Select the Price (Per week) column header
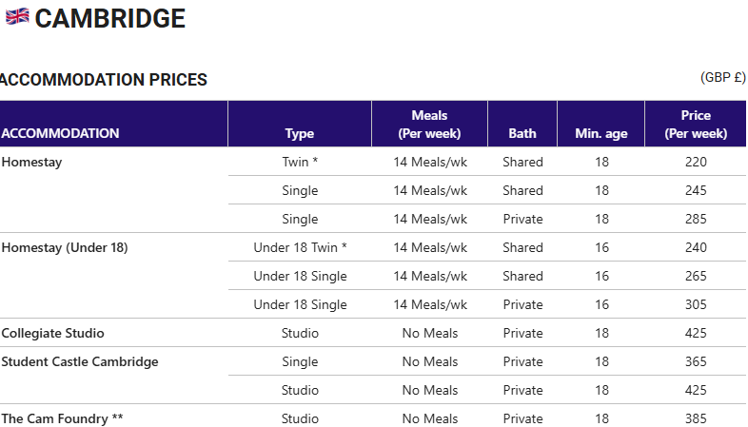 tap(696, 124)
